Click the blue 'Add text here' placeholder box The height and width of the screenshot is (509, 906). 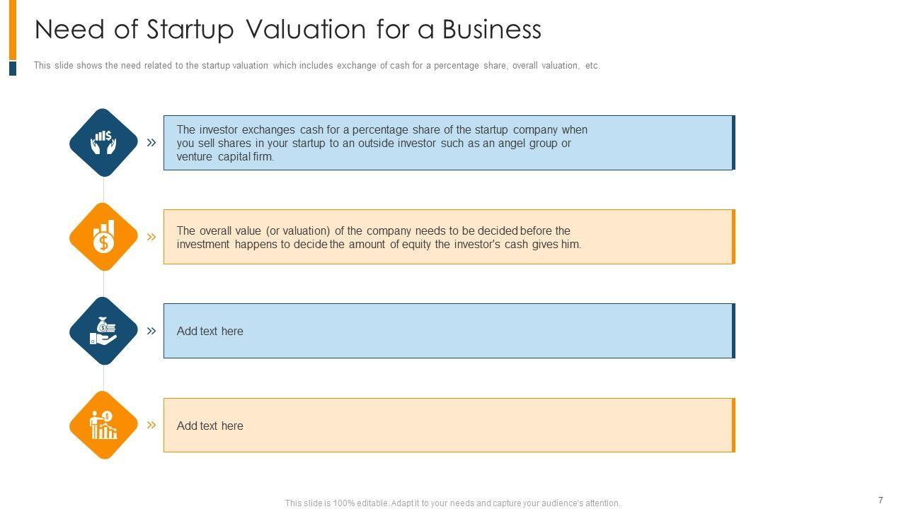coord(447,331)
